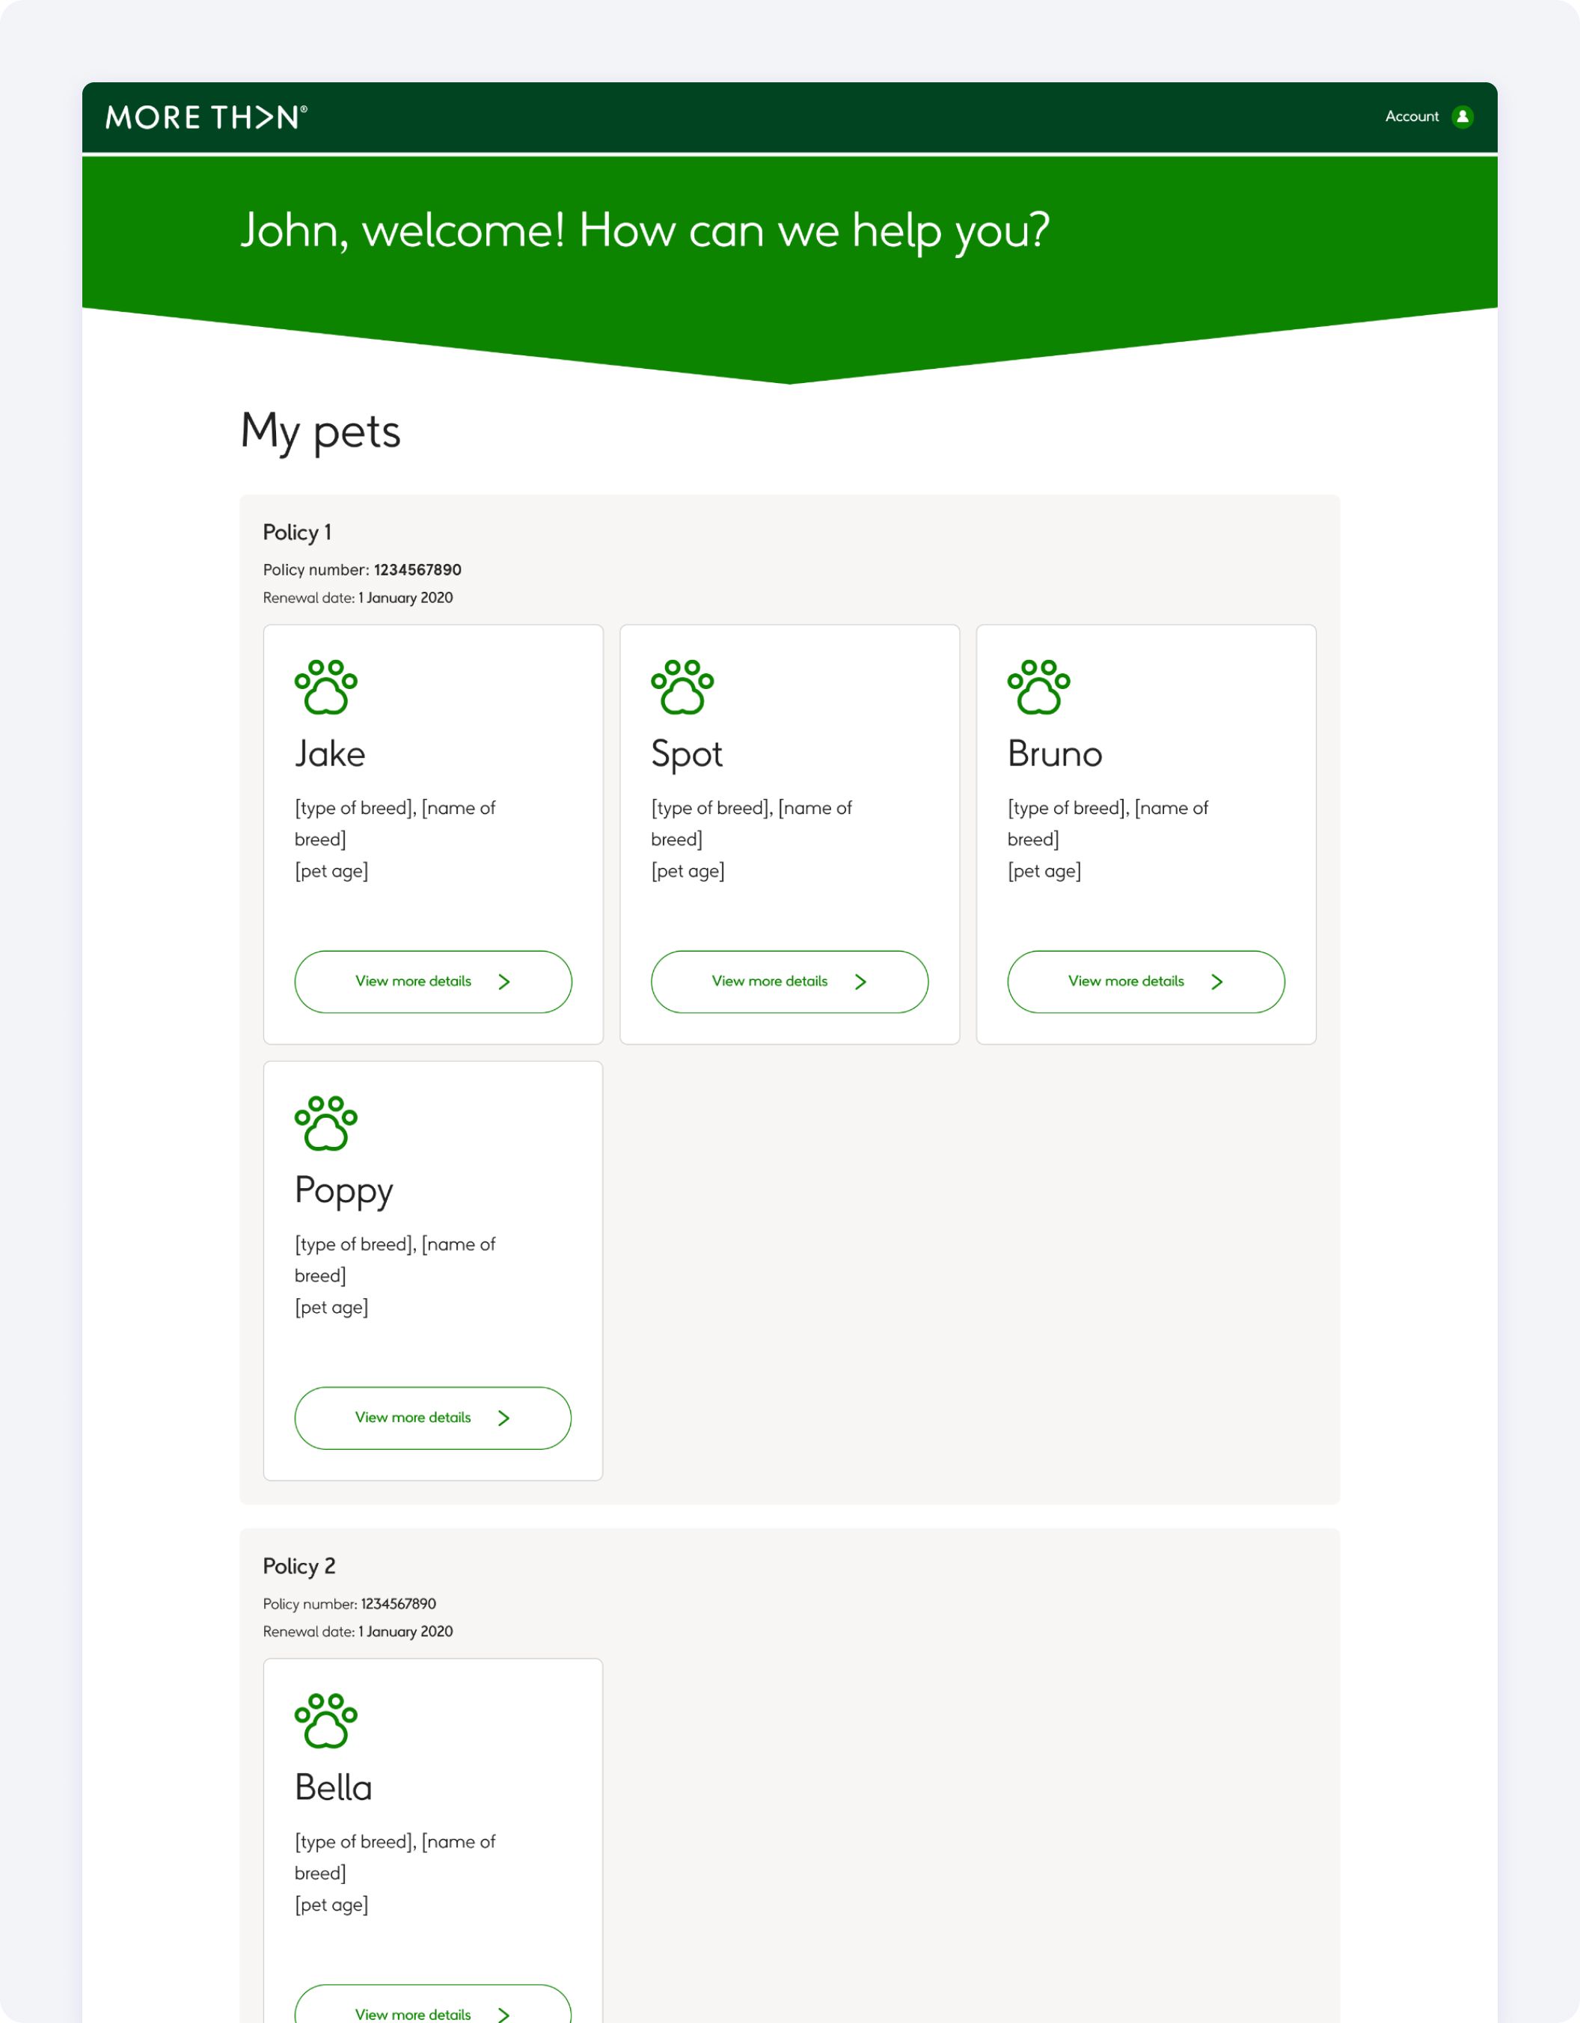Screen dimensions: 1580x2023
Task: Click the chevron inside Jake's details button
Action: point(503,982)
